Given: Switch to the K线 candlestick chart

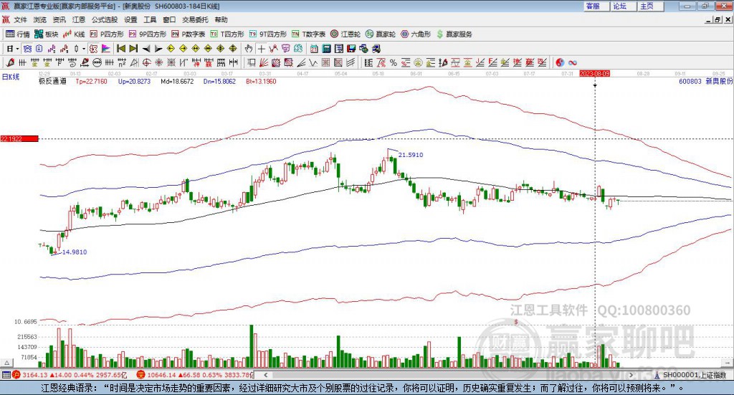Looking at the screenshot, I should pyautogui.click(x=75, y=34).
